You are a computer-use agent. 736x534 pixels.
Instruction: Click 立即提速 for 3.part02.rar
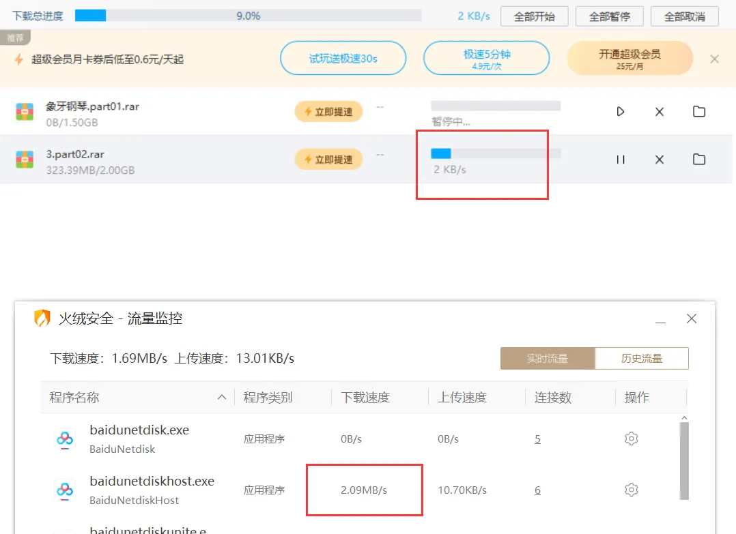click(328, 160)
